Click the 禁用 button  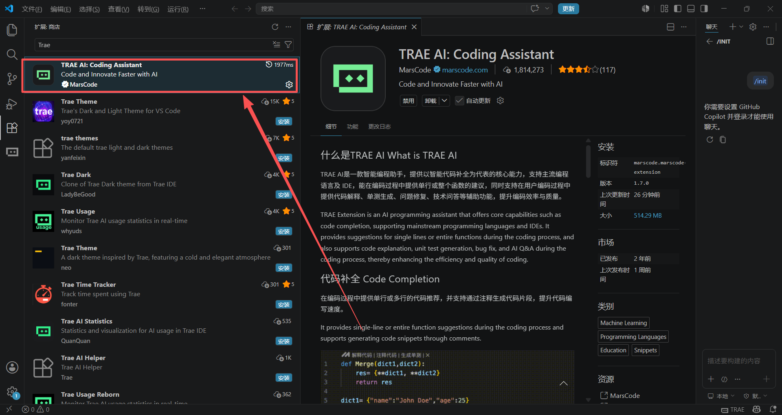(408, 101)
